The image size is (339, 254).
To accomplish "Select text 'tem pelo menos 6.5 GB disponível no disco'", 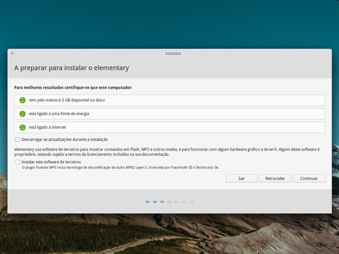I will tap(67, 100).
